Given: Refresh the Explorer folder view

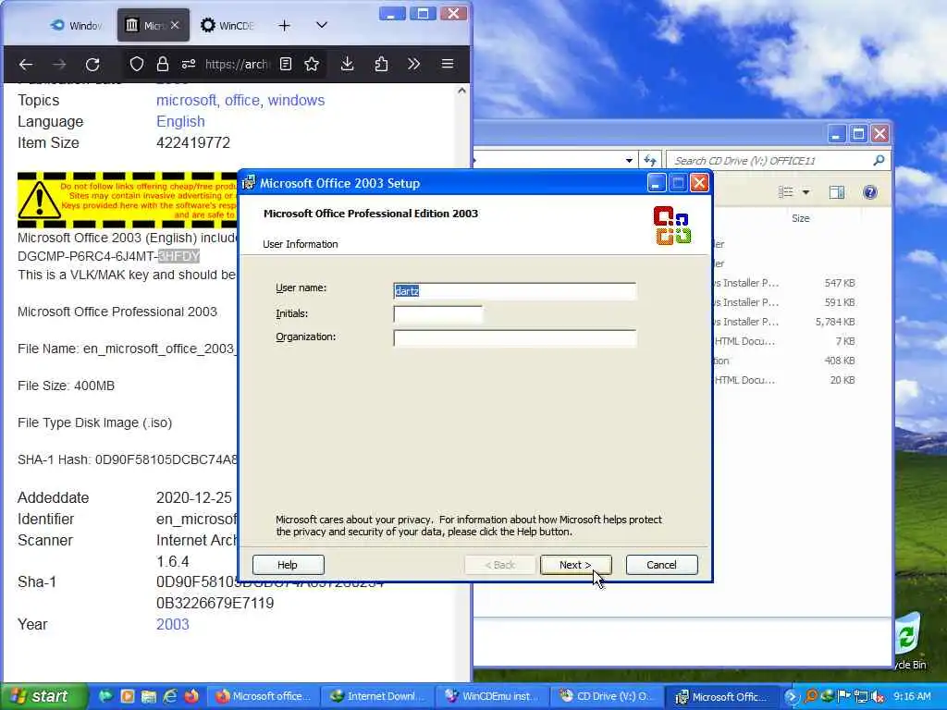Looking at the screenshot, I should click(x=650, y=161).
